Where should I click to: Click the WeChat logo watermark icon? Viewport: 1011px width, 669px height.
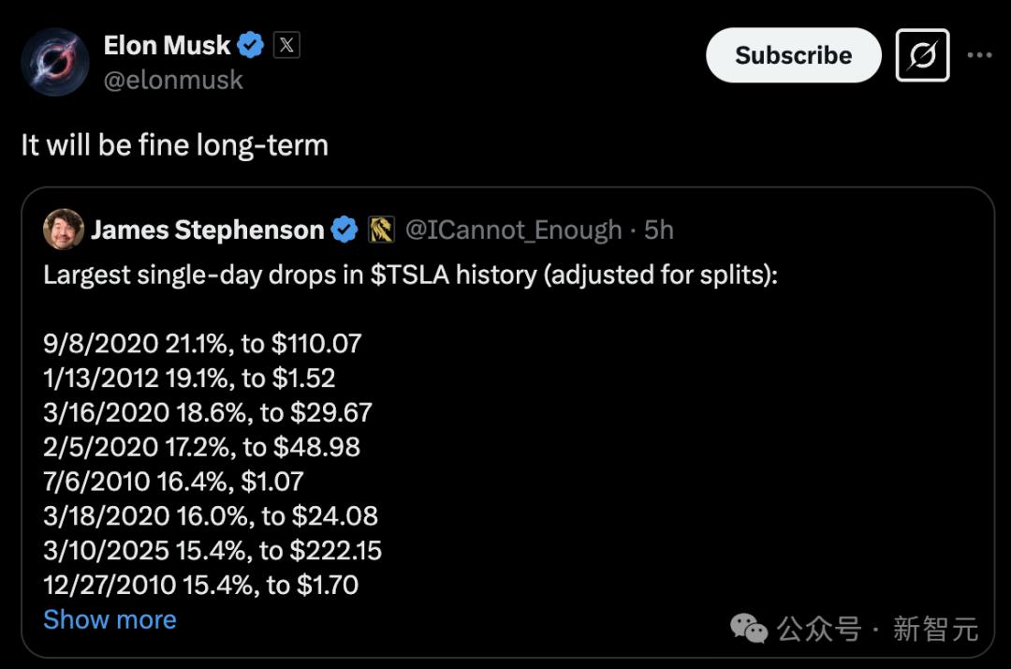pos(750,628)
